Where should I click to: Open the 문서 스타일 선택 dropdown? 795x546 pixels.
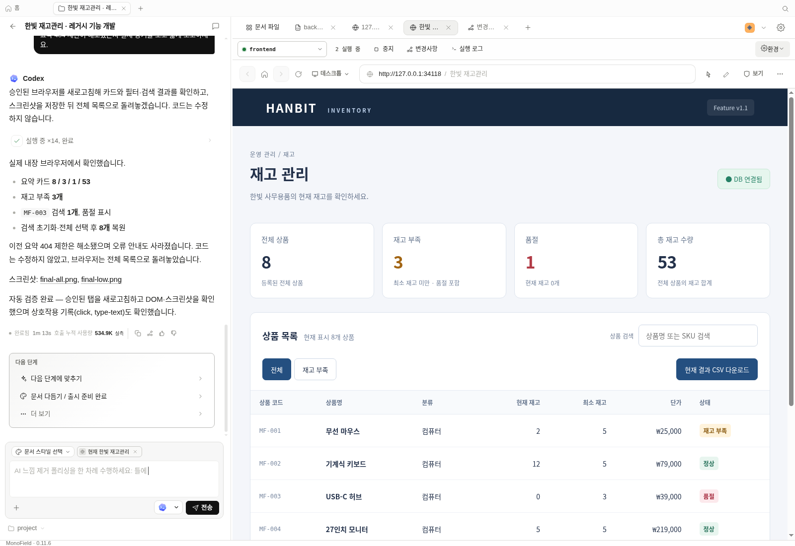point(43,452)
